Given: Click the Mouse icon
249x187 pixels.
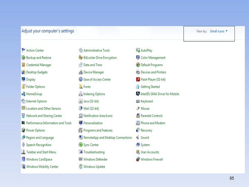Looking at the screenshot, I should click(x=138, y=108).
